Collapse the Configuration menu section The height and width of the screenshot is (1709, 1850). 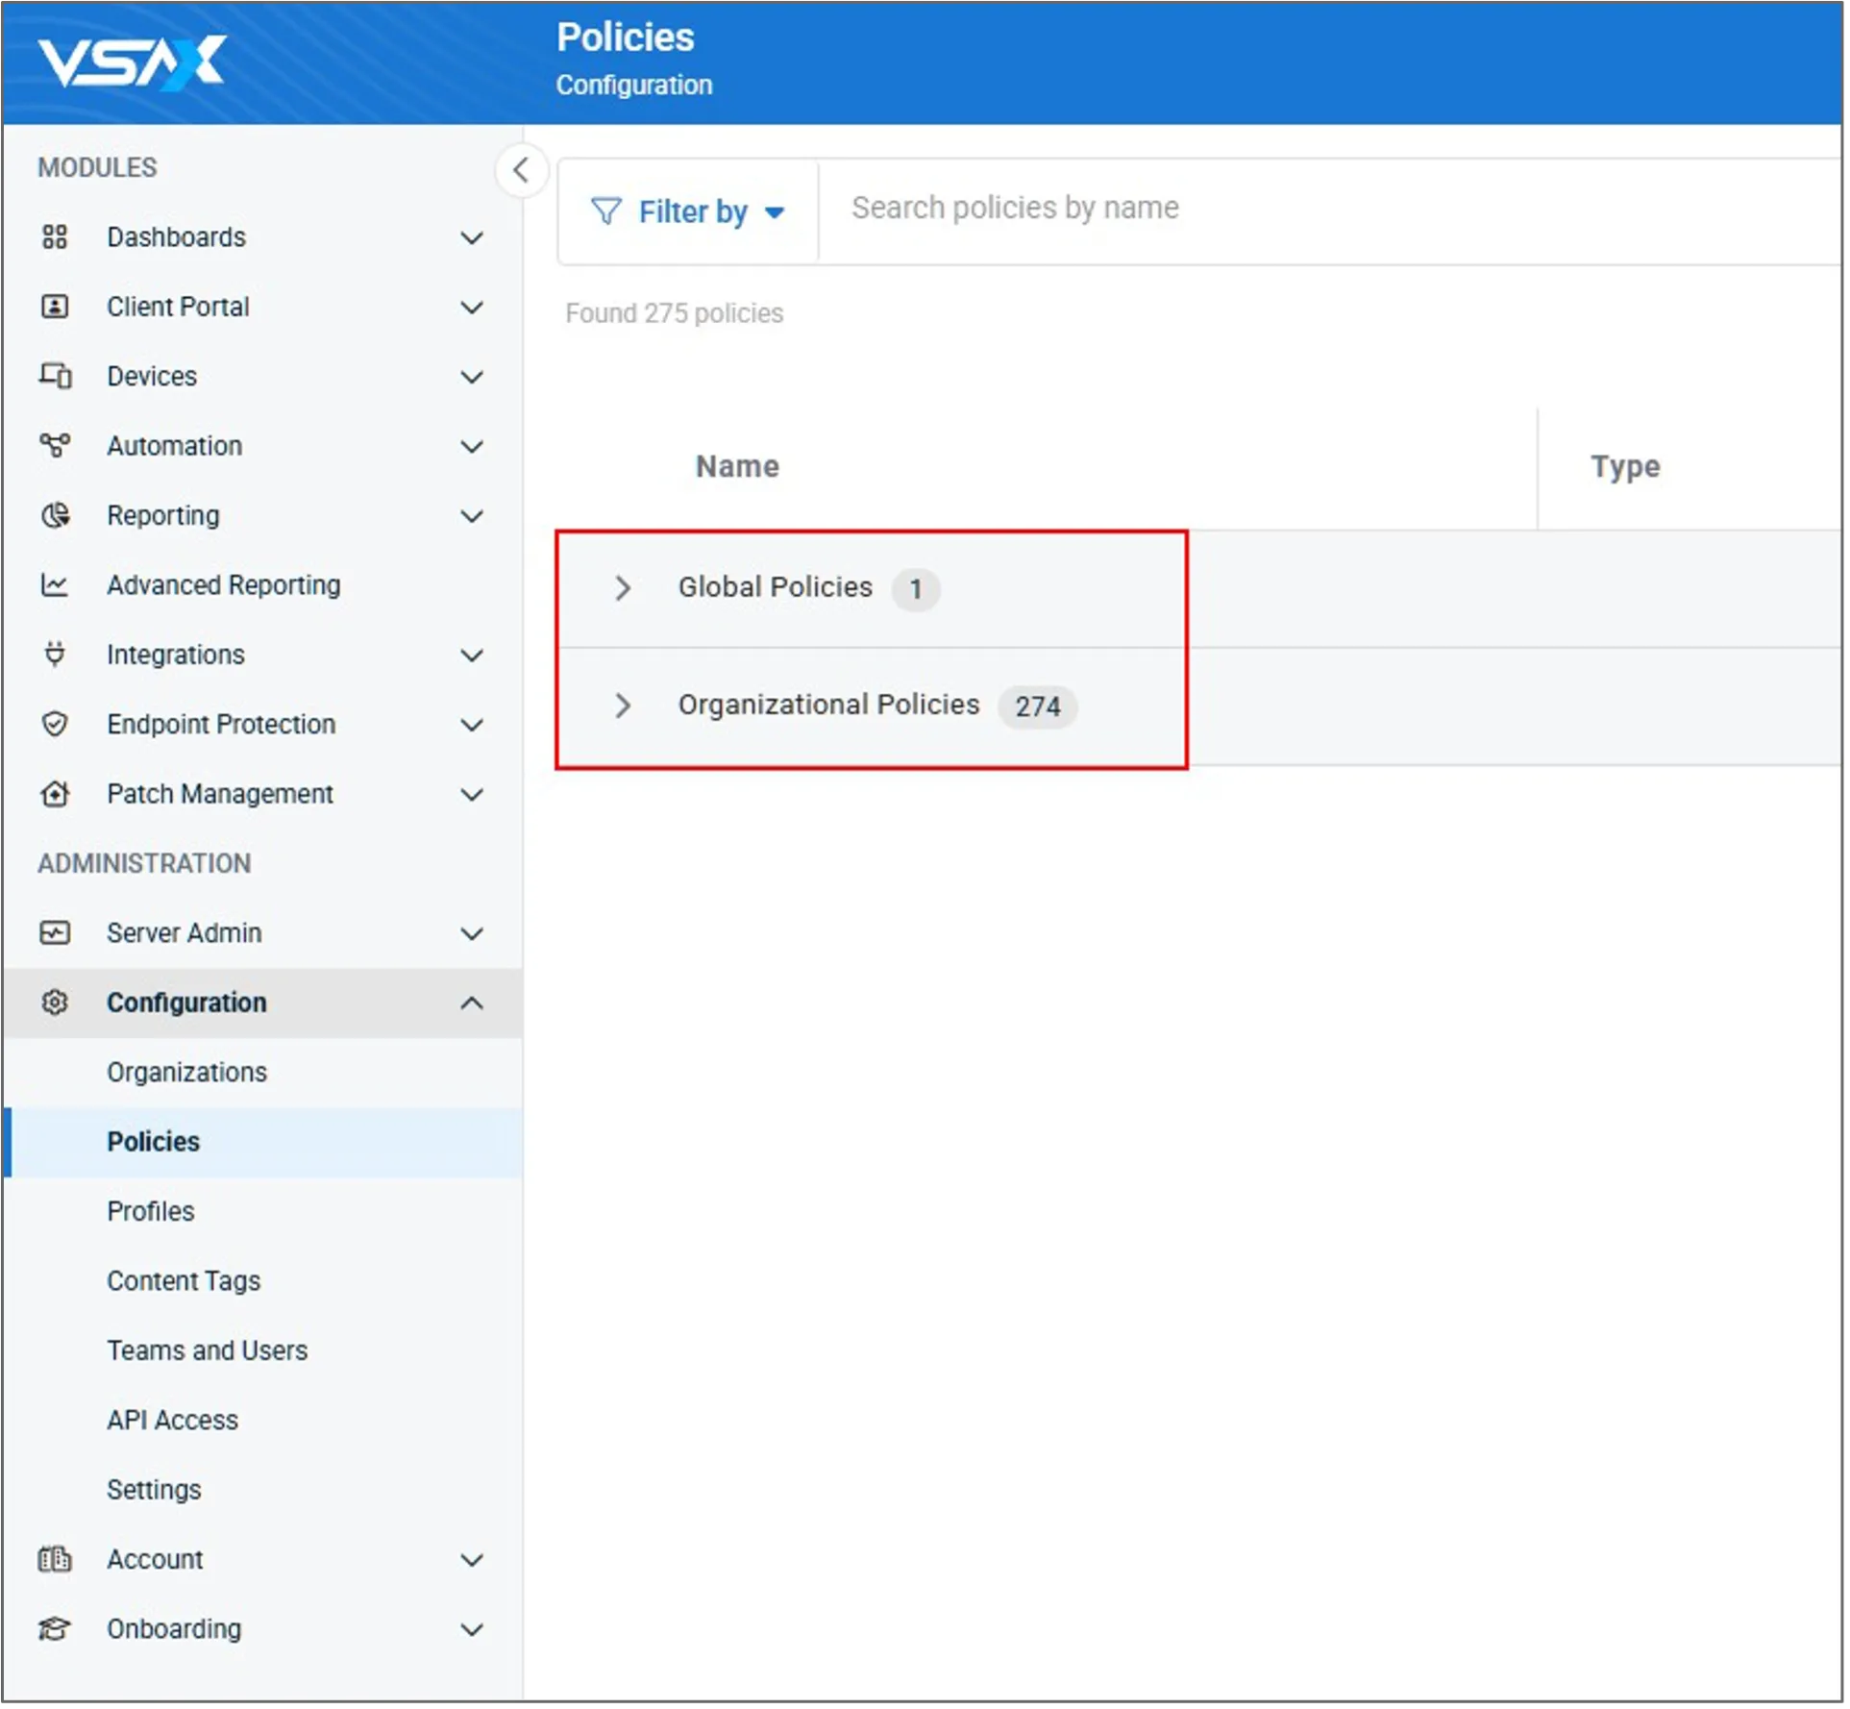tap(471, 1003)
